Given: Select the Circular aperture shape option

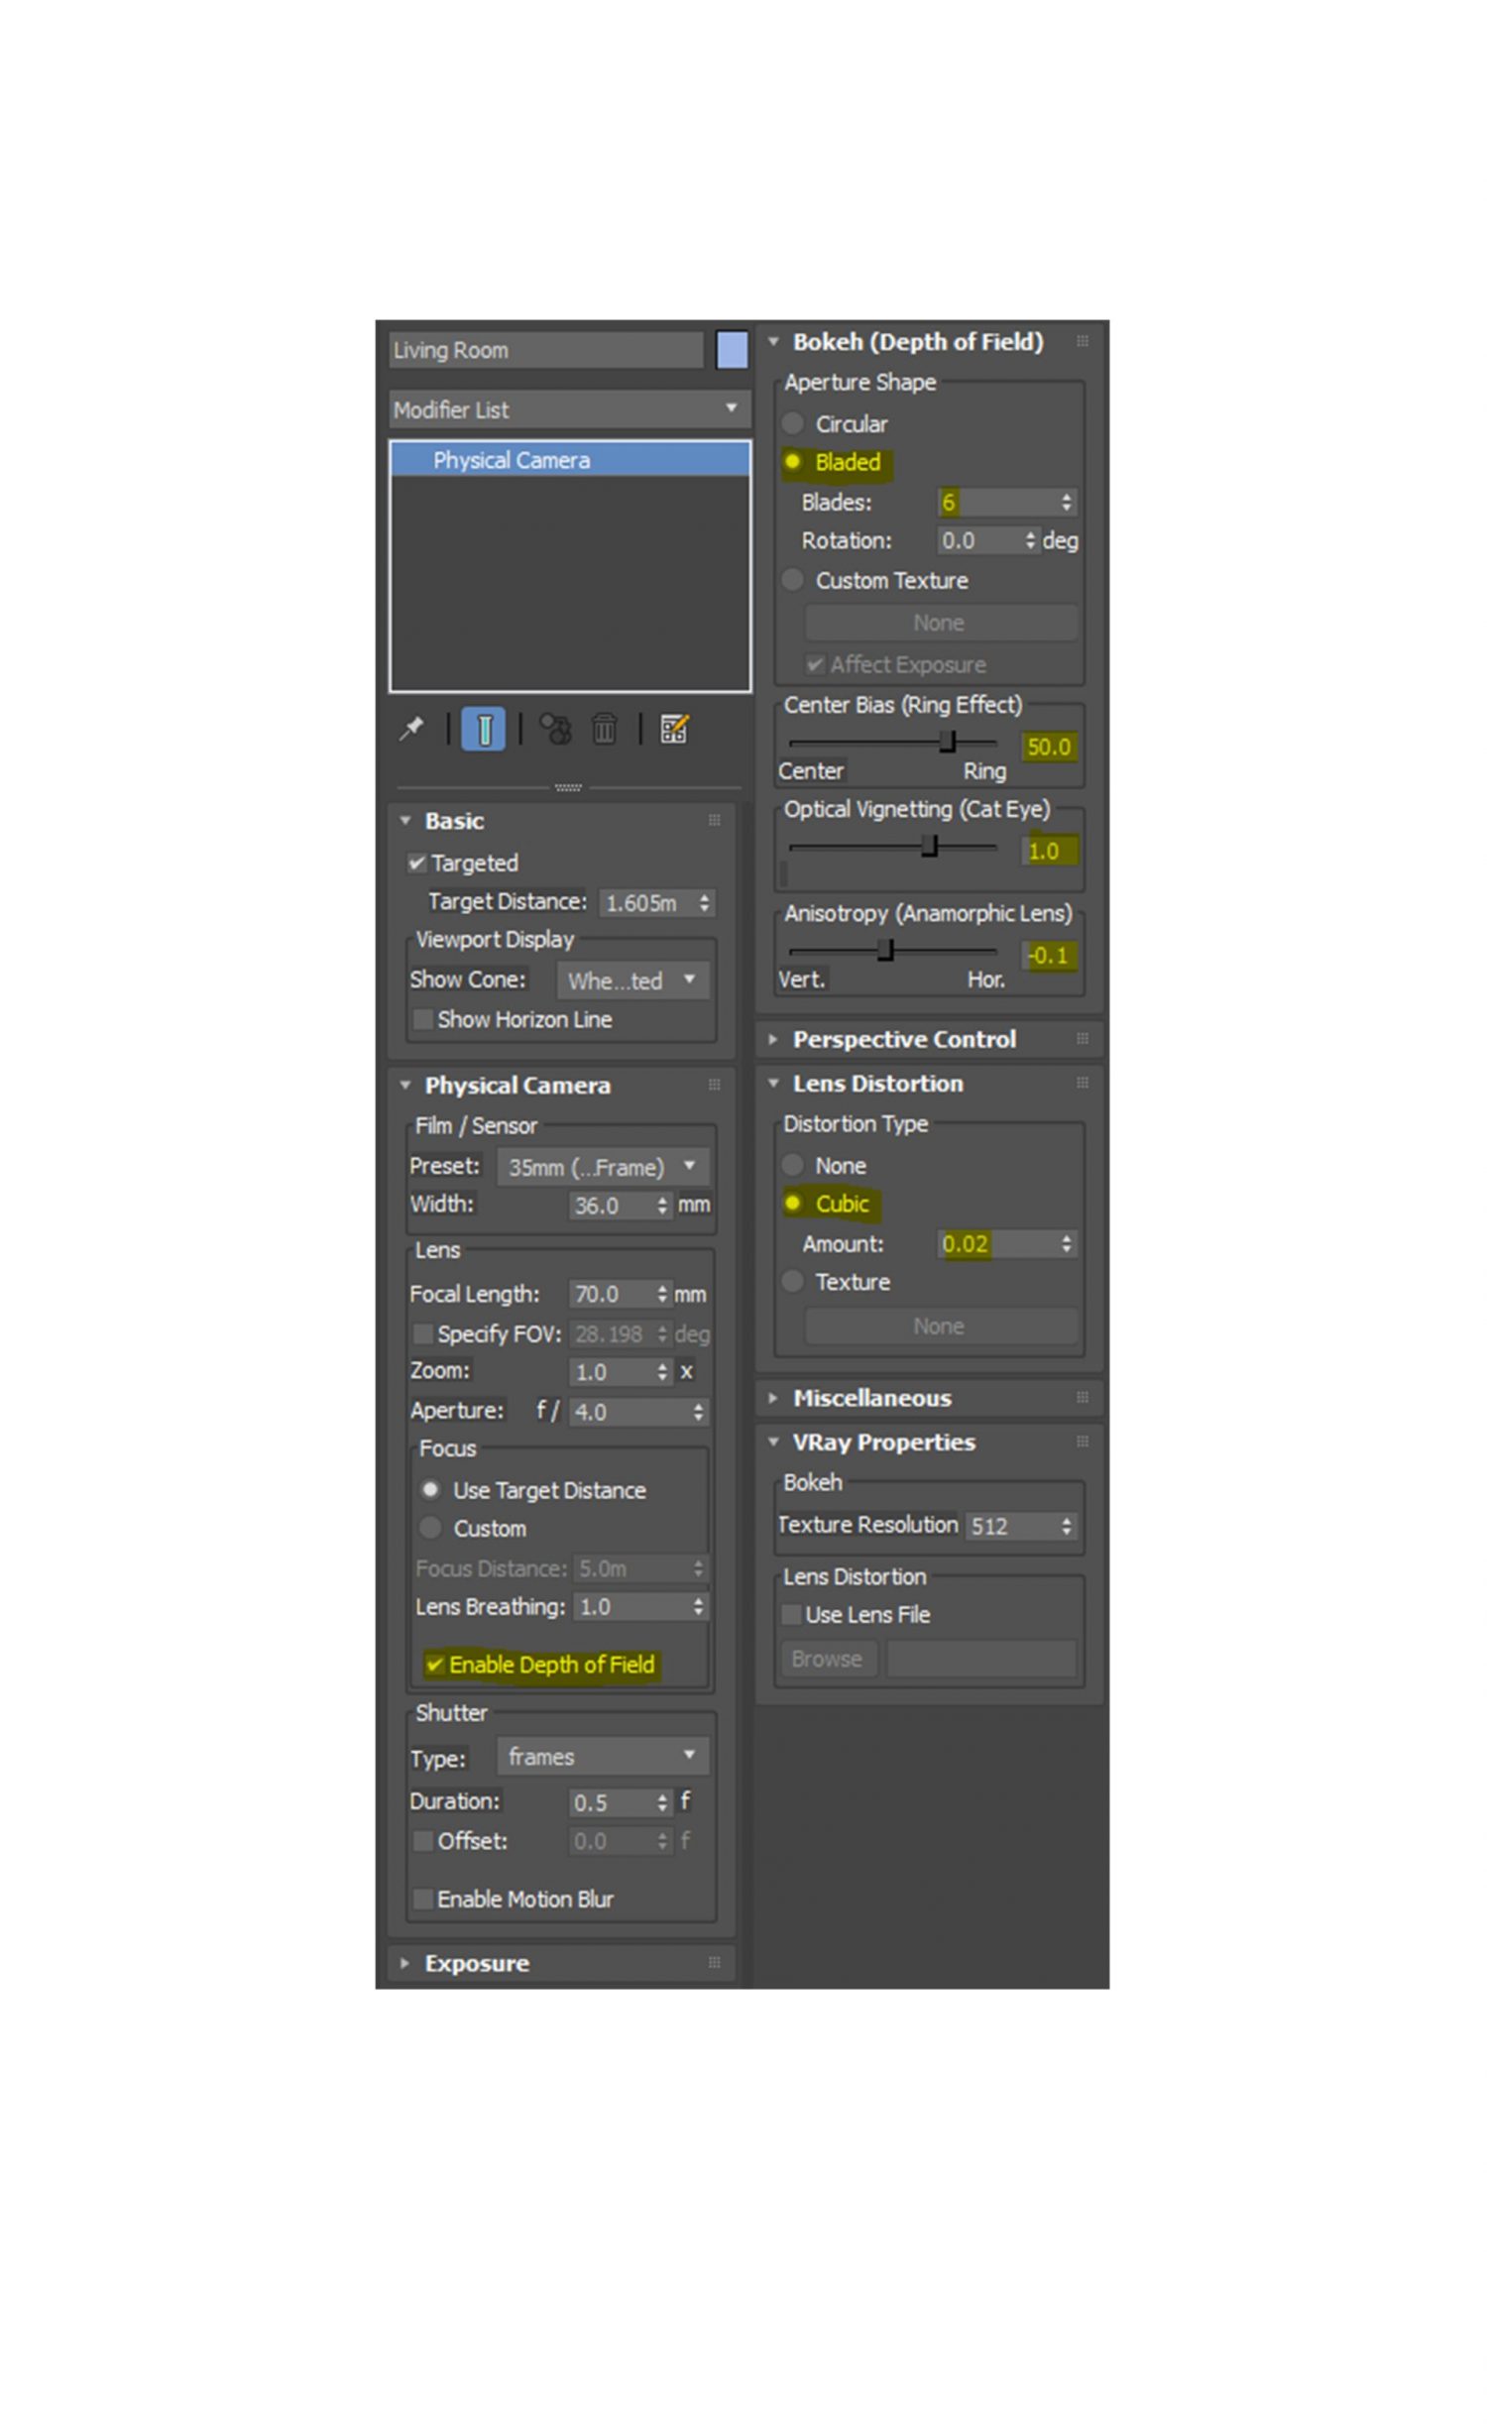Looking at the screenshot, I should click(x=792, y=424).
